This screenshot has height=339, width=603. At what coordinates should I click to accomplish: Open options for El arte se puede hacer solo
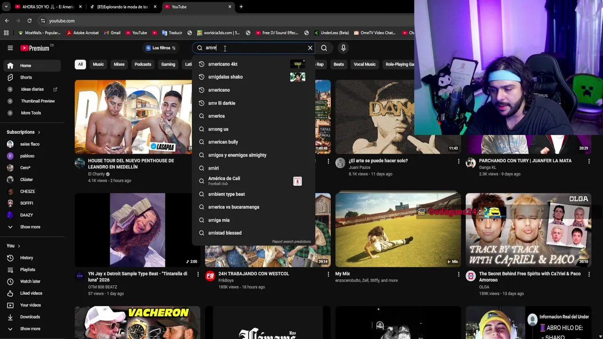[x=458, y=161]
